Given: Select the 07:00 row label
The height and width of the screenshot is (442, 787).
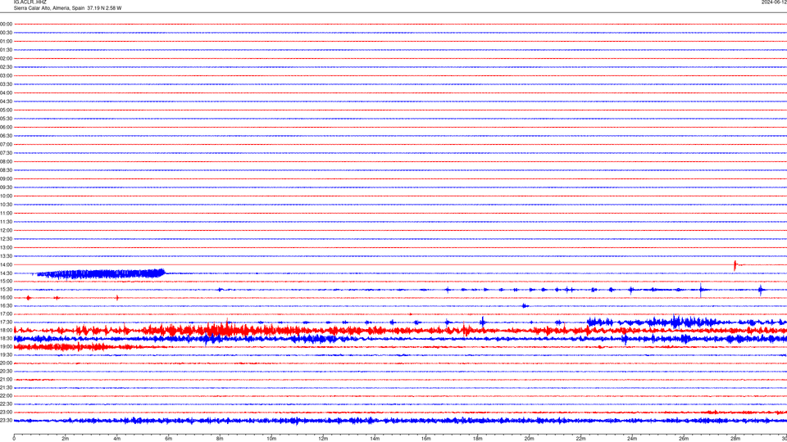Looking at the screenshot, I should point(6,144).
